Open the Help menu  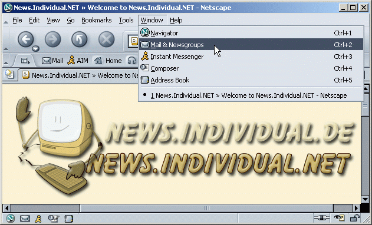click(x=176, y=20)
